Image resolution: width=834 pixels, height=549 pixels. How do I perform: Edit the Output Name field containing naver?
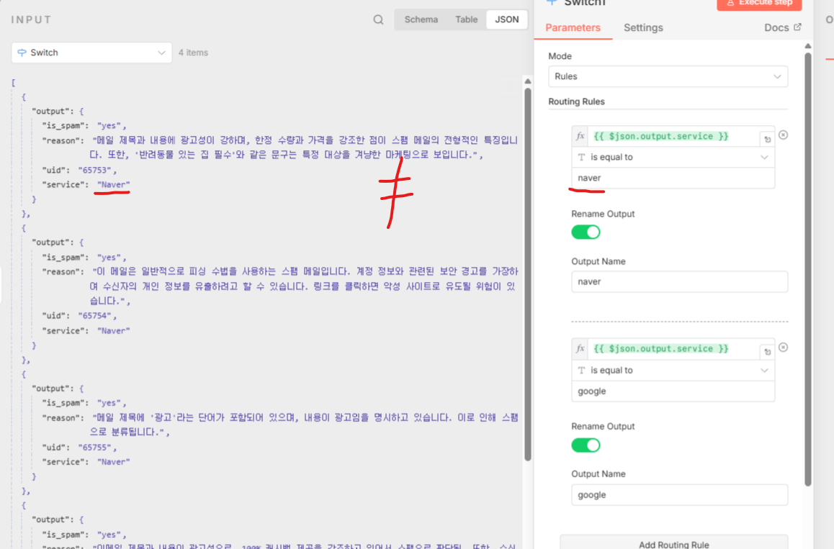679,281
